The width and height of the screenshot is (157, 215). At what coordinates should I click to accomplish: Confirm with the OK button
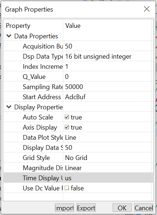pyautogui.click(x=122, y=208)
